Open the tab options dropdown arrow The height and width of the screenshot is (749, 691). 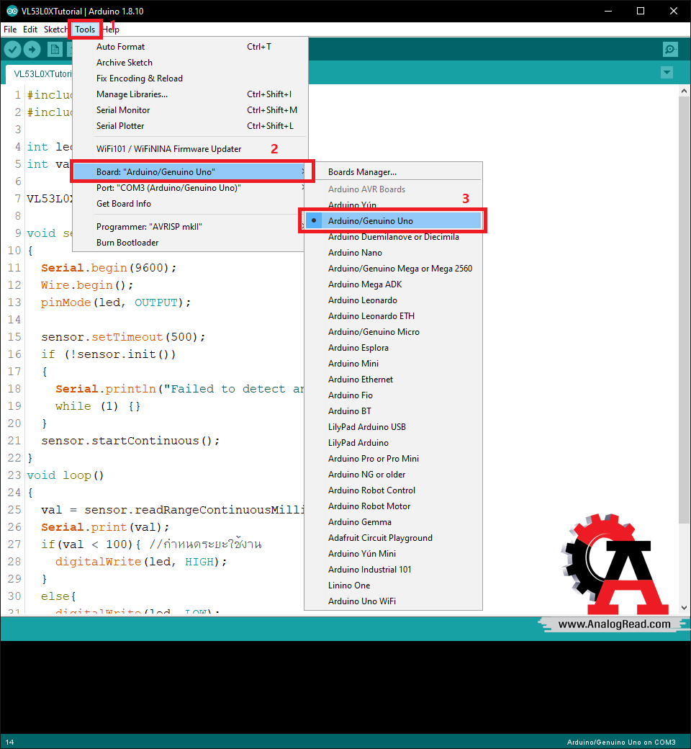[667, 73]
